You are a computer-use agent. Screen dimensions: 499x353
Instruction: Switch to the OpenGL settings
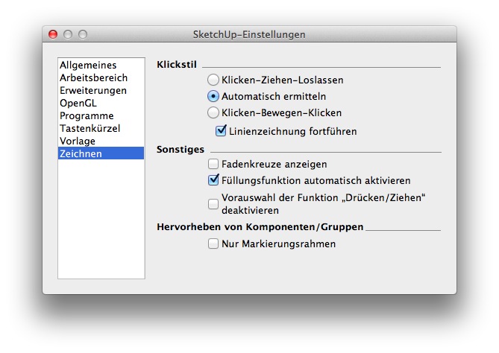[x=78, y=104]
